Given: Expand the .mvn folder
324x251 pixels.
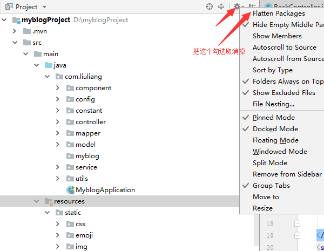Looking at the screenshot, I should [x=14, y=31].
